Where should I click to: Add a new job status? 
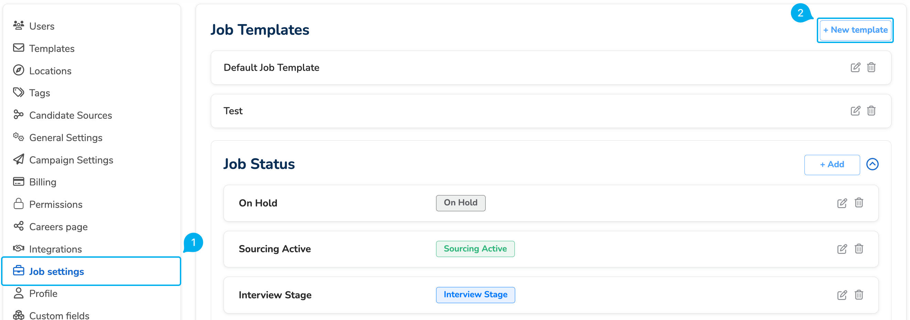[832, 164]
